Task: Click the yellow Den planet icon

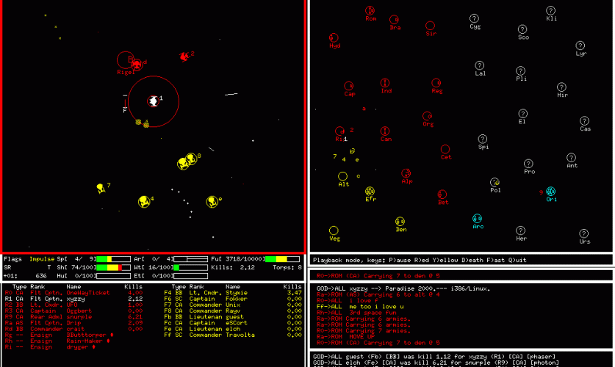Action: pyautogui.click(x=400, y=222)
